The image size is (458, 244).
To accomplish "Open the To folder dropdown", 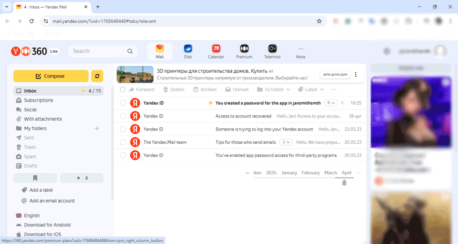I will tap(274, 89).
